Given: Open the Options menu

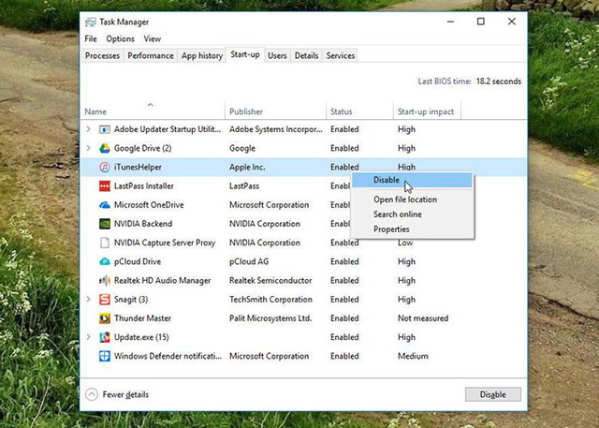Looking at the screenshot, I should coord(120,38).
